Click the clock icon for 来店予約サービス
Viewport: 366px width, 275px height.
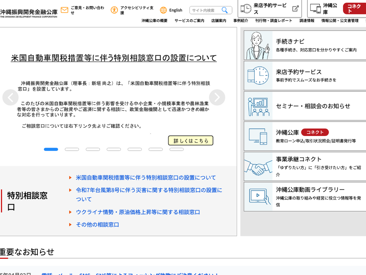pos(258,75)
